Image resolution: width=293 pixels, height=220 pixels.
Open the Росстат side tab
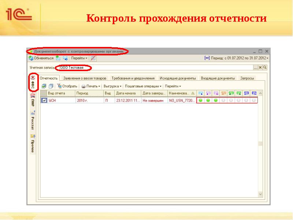33,121
